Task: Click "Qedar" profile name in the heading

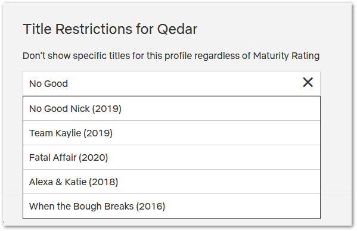Action: 177,30
